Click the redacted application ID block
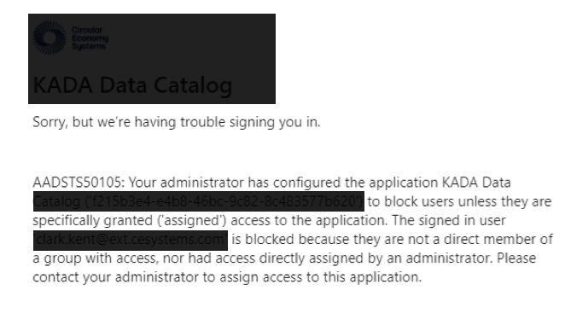 [199, 201]
